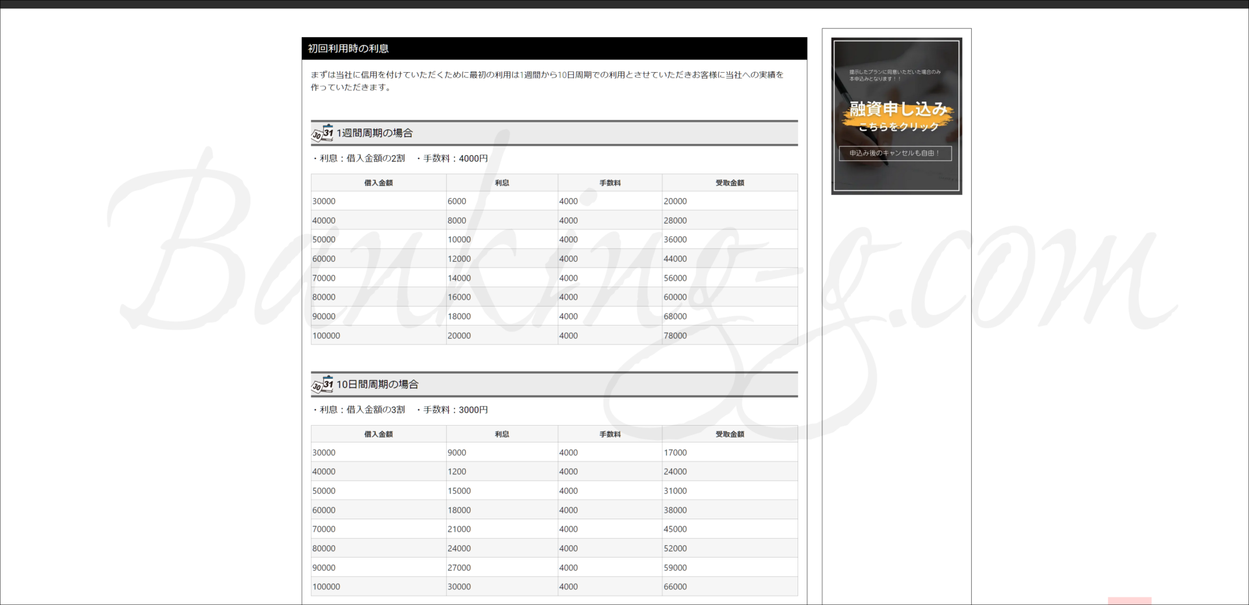Click the 申込み後のキャンセルも自由！ box in banner

click(895, 153)
